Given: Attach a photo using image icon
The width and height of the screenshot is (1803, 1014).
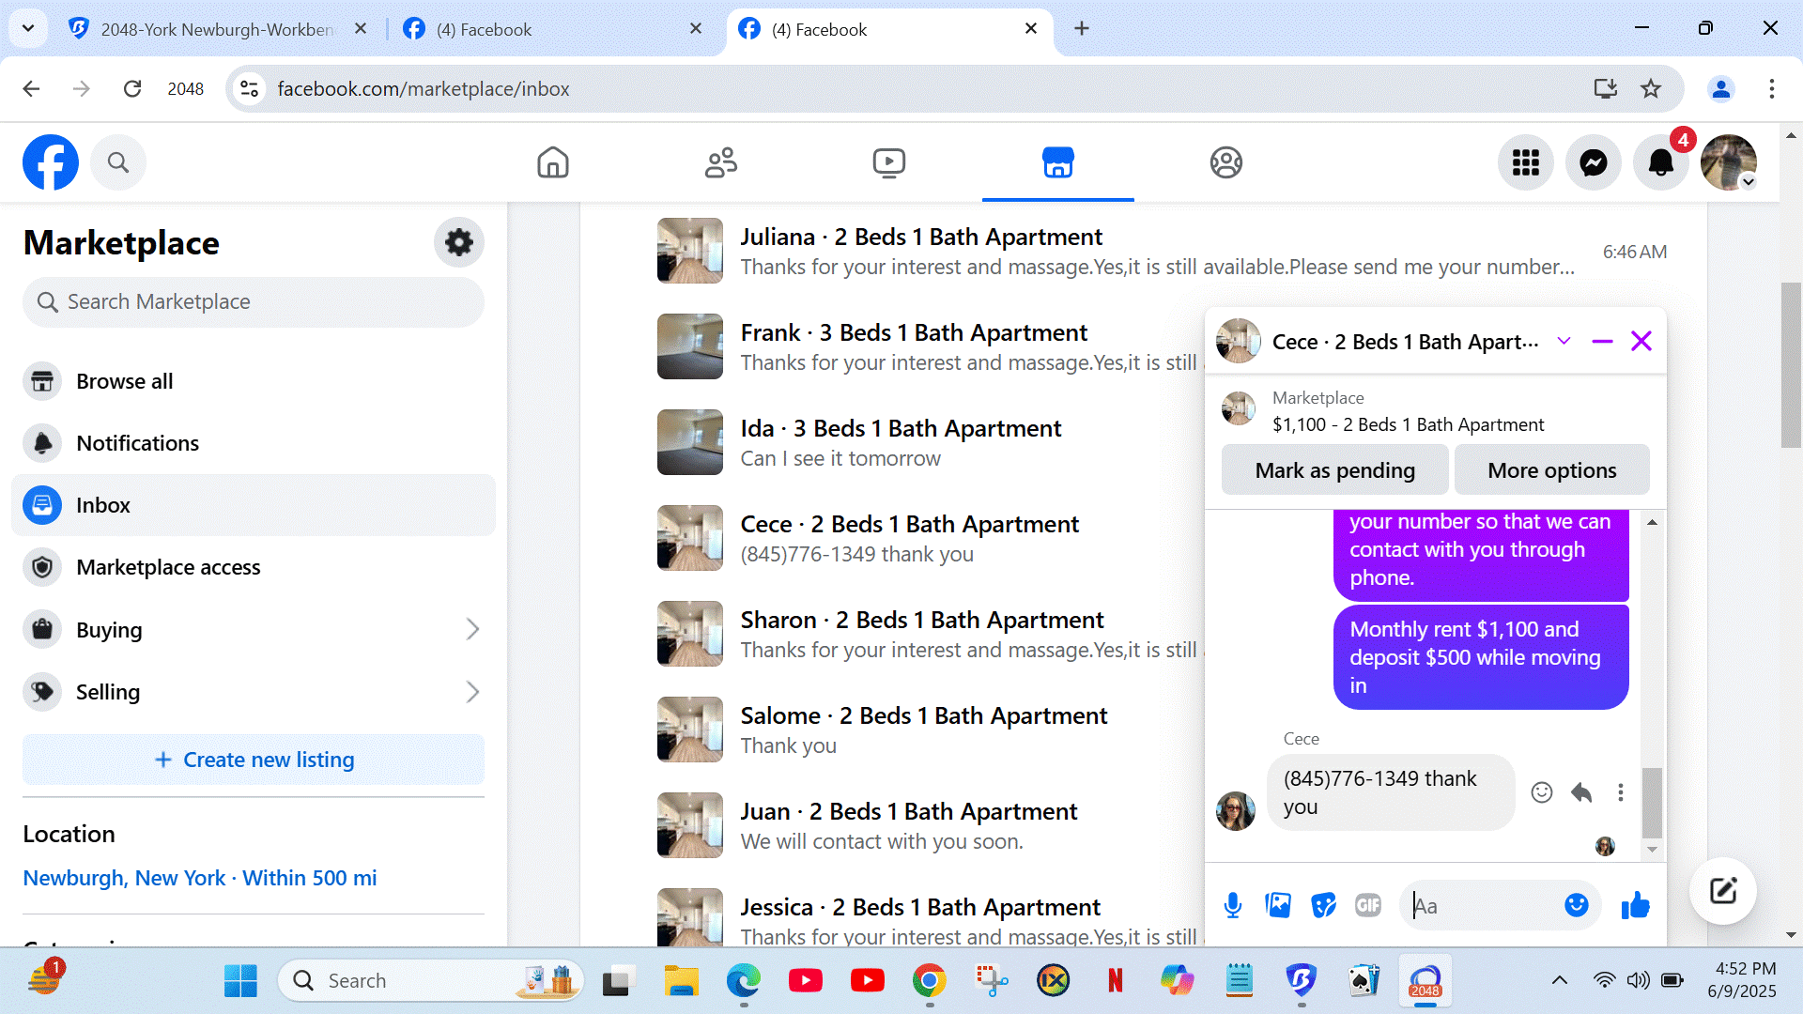Looking at the screenshot, I should pos(1278,905).
